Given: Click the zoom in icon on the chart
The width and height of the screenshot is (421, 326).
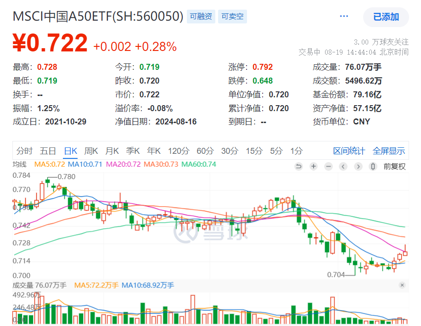Looking at the screenshot, I should click(x=313, y=166).
